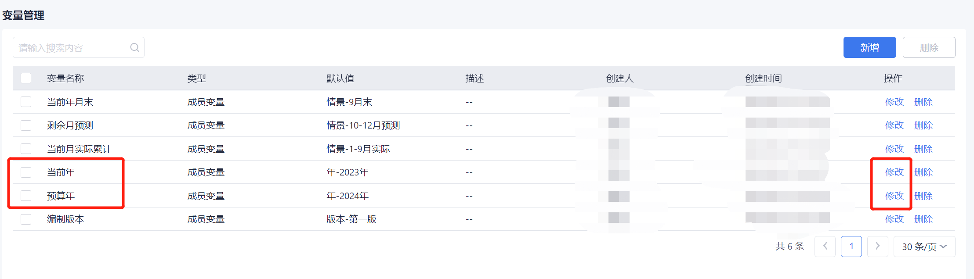Click the search magnifier icon
The width and height of the screenshot is (974, 279).
134,47
